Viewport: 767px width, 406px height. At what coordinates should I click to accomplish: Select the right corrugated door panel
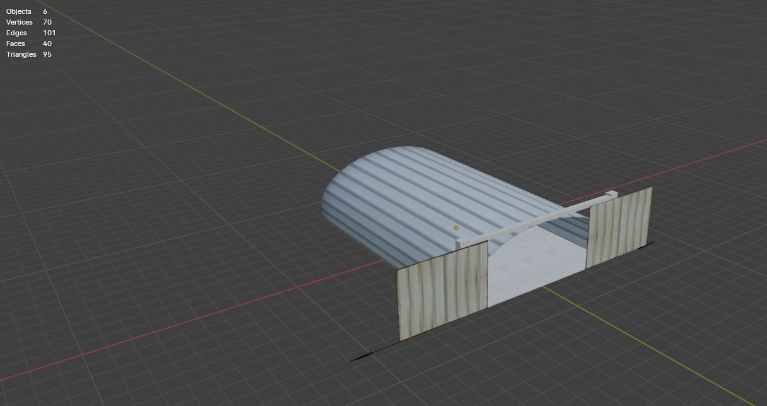[619, 227]
